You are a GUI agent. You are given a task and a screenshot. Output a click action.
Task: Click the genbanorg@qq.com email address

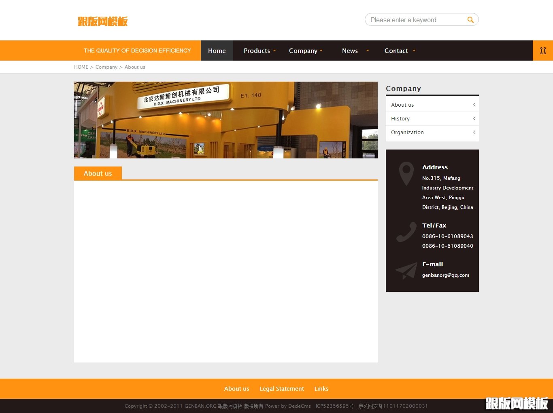[446, 275]
